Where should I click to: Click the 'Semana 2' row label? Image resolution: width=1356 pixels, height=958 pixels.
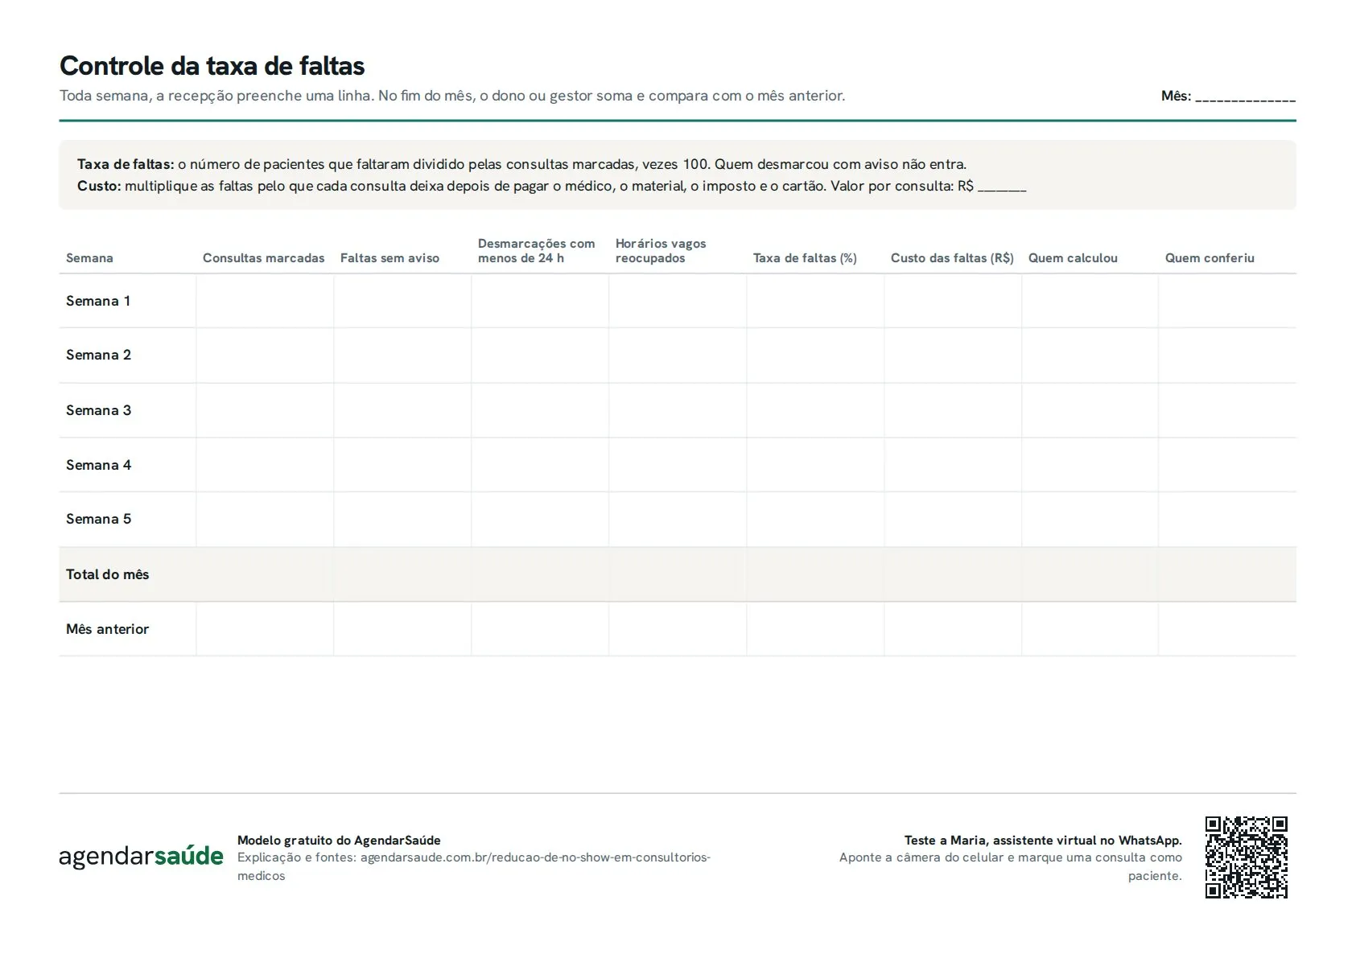pyautogui.click(x=98, y=355)
